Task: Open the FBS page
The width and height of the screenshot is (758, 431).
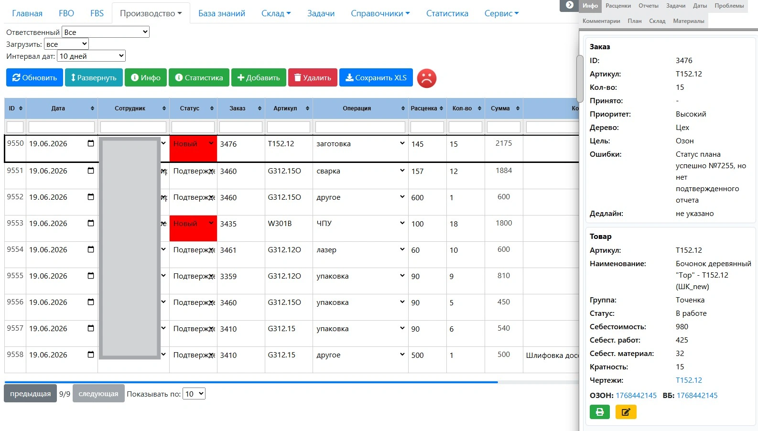Action: (x=97, y=13)
